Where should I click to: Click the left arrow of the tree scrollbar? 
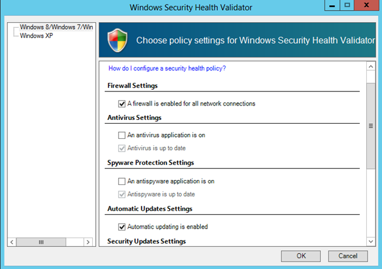[x=12, y=242]
